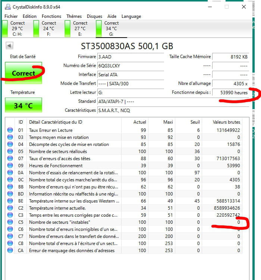The width and height of the screenshot is (261, 280).
Task: Click the green Correct health status button
Action: pos(23,73)
